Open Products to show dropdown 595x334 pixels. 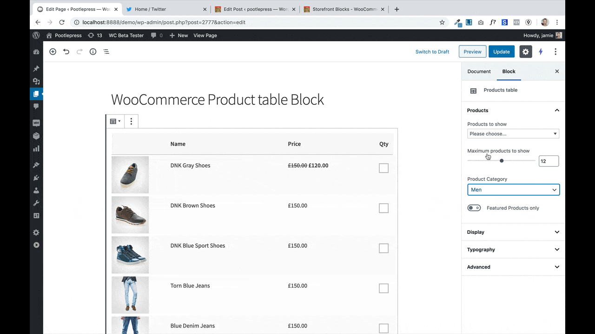513,134
